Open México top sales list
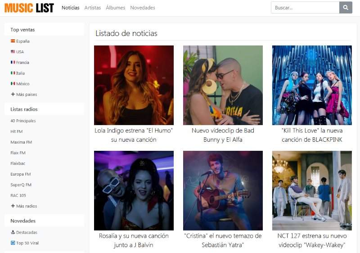 click(x=23, y=84)
